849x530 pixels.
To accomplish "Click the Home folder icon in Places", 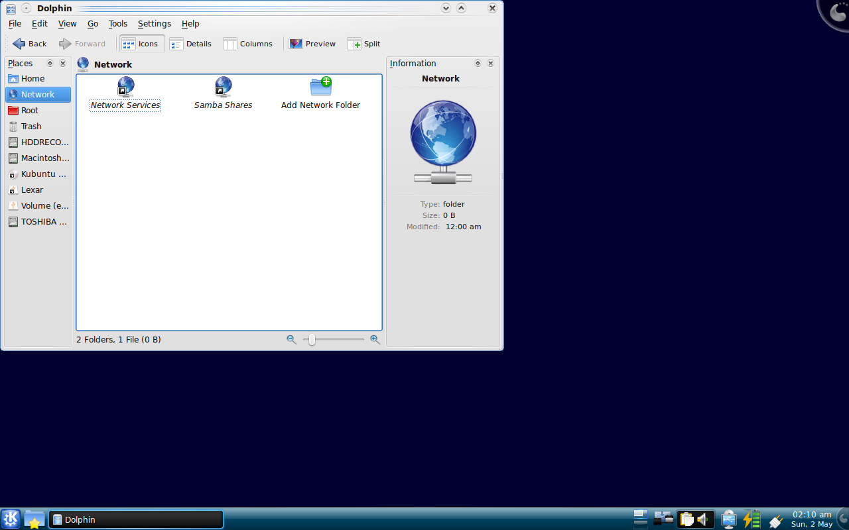I will 13,78.
